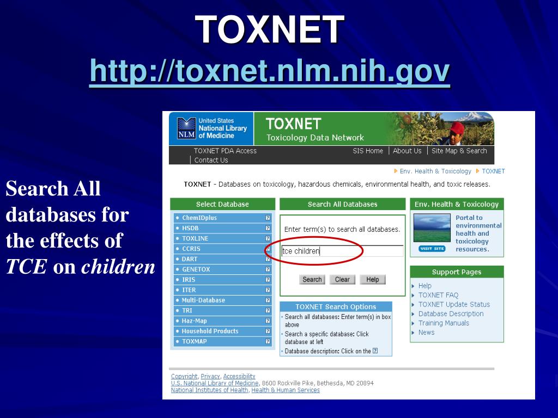Open TOXNET PDA Access link
558x418 pixels.
[225, 151]
